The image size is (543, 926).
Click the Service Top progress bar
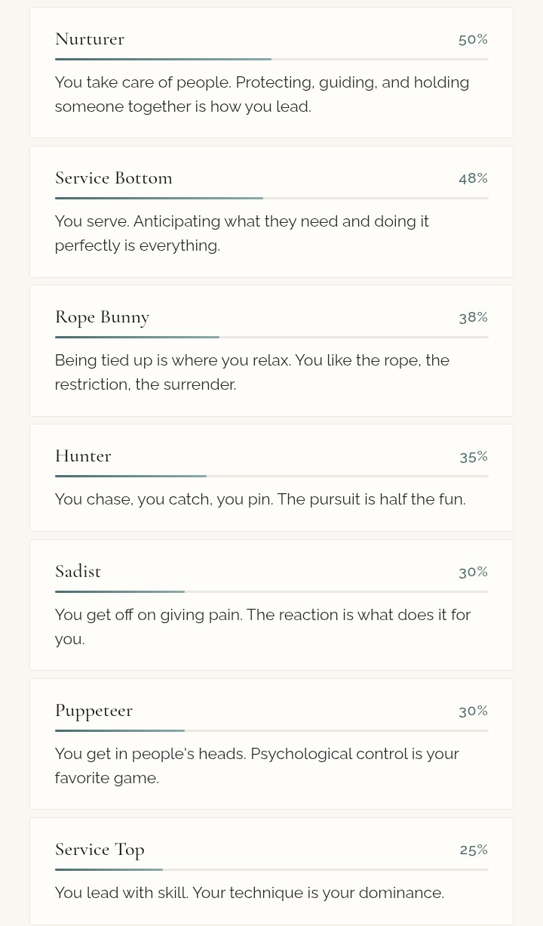click(271, 869)
